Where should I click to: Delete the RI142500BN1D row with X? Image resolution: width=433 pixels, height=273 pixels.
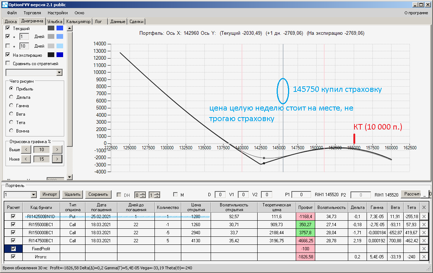point(424,217)
